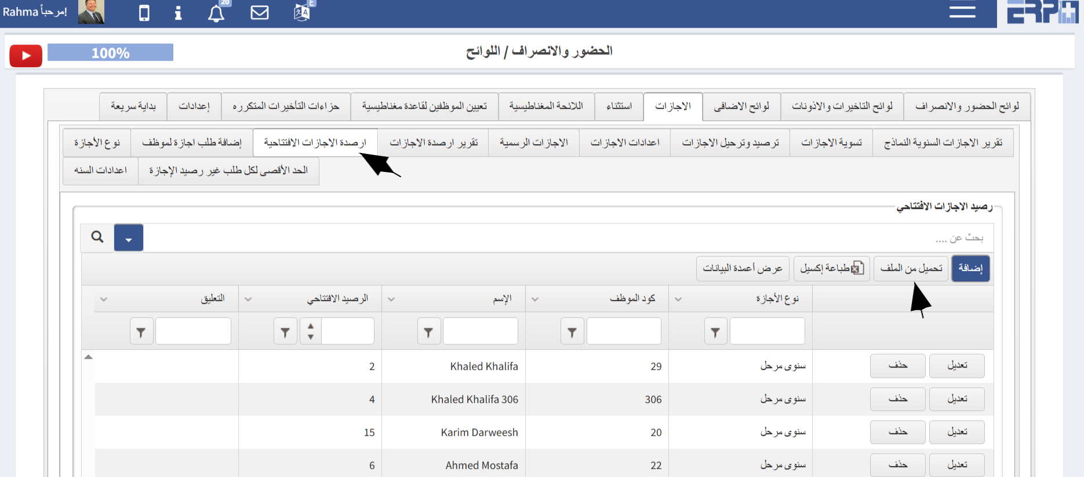Expand نوع الأجازة column header menu

pyautogui.click(x=678, y=299)
